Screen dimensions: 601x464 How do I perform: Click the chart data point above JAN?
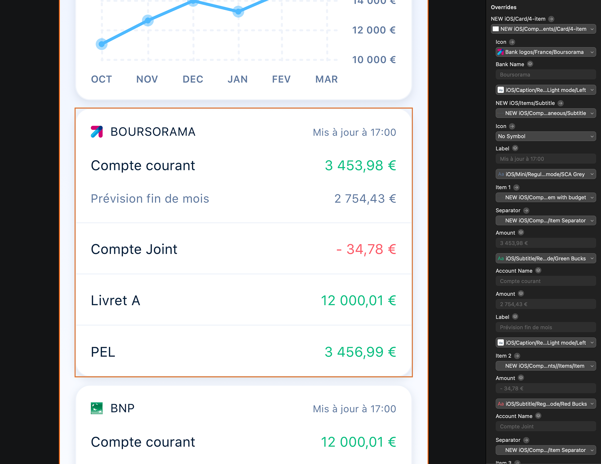pos(238,12)
